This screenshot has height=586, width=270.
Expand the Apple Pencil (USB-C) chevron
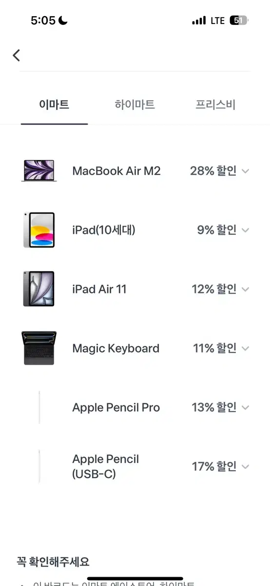[x=245, y=467]
